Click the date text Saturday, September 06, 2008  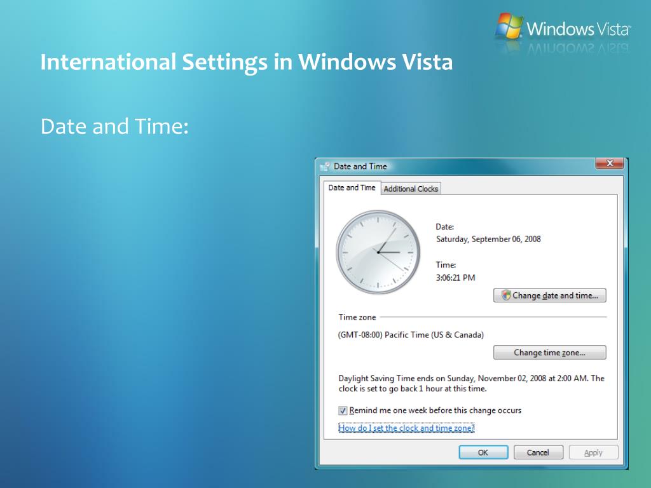click(488, 239)
